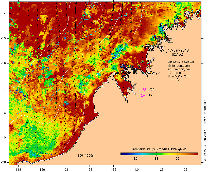Click the '200 1000m' depth contour label
Screen dimensions: 208x172
pyautogui.click(x=86, y=156)
